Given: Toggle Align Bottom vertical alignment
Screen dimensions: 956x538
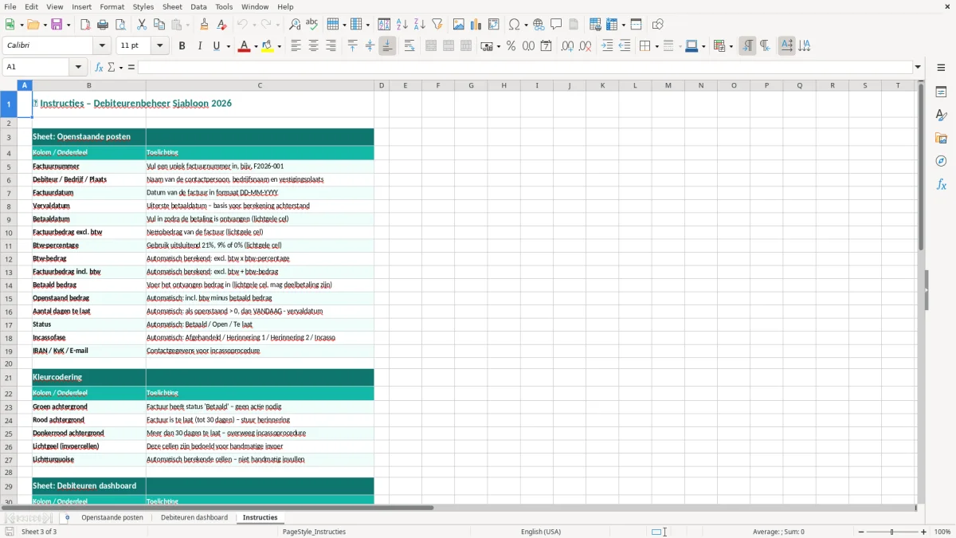Looking at the screenshot, I should [387, 46].
